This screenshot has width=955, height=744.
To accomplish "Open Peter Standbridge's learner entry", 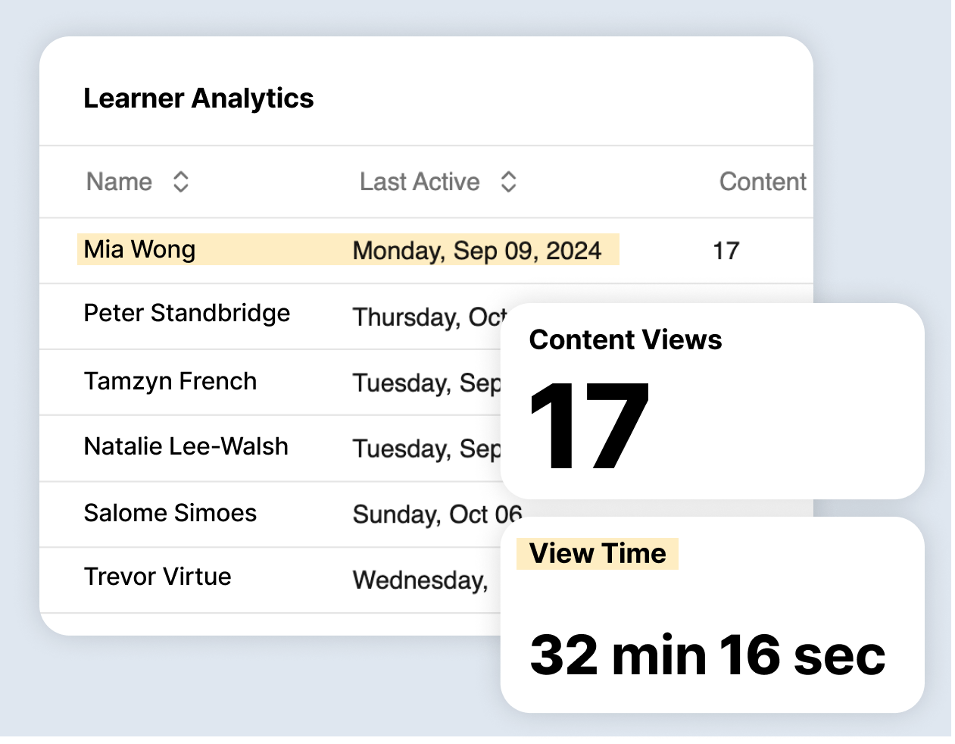I will point(186,313).
